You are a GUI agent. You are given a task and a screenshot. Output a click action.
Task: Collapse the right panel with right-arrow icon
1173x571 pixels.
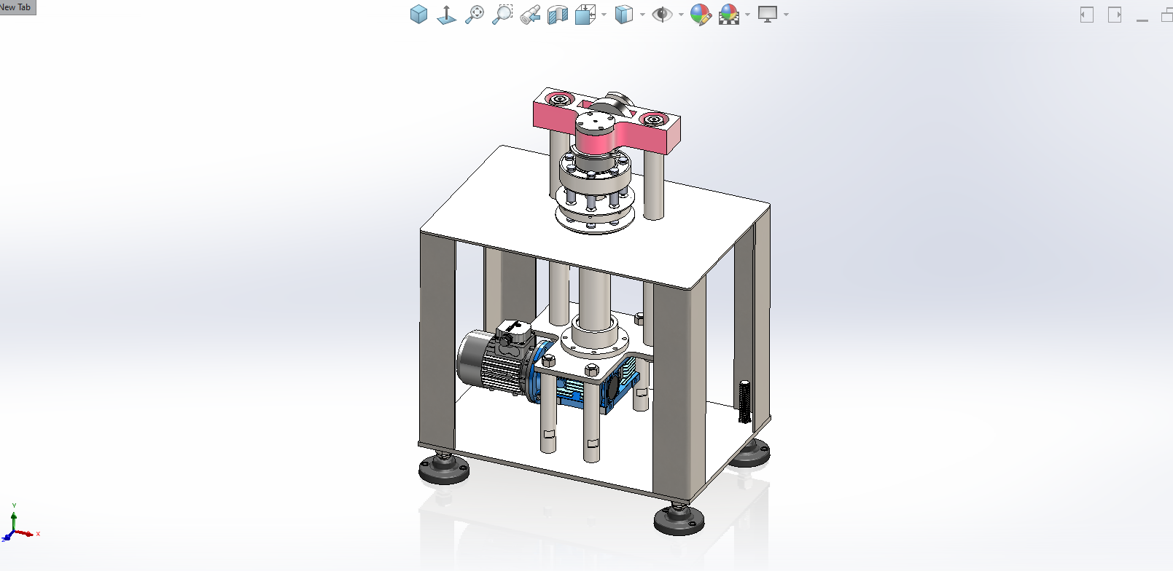[x=1115, y=15]
